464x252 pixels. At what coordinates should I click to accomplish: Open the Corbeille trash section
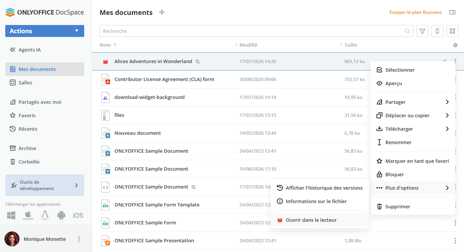pos(45,162)
